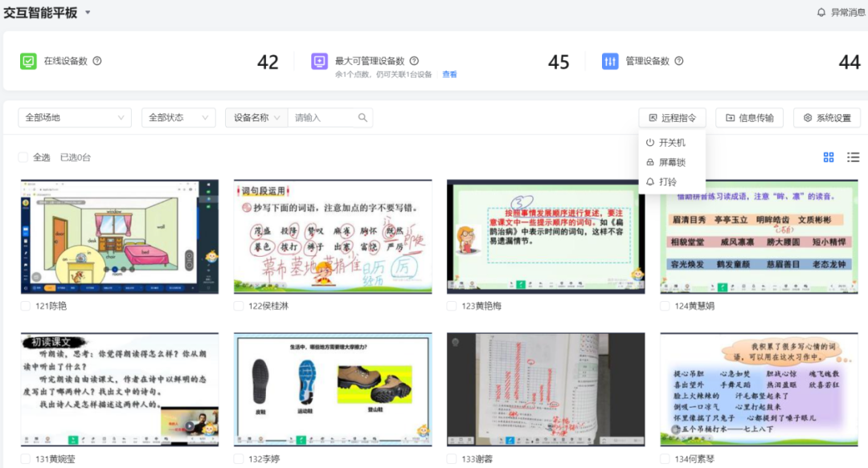Click the help icon beside 在线设备数

(97, 61)
